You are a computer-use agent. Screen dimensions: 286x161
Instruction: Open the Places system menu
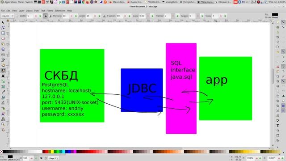[x=21, y=2]
